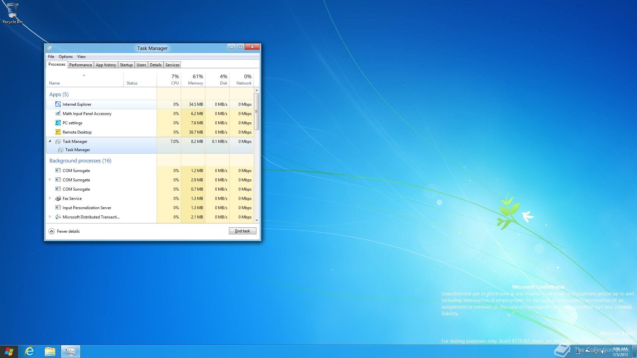Switch to the Users tab
The height and width of the screenshot is (358, 637).
[x=141, y=65]
